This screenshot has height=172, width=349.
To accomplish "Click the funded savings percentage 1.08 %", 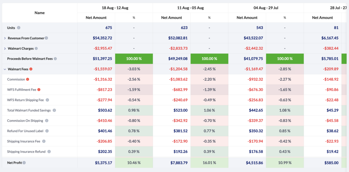I will (285, 110).
